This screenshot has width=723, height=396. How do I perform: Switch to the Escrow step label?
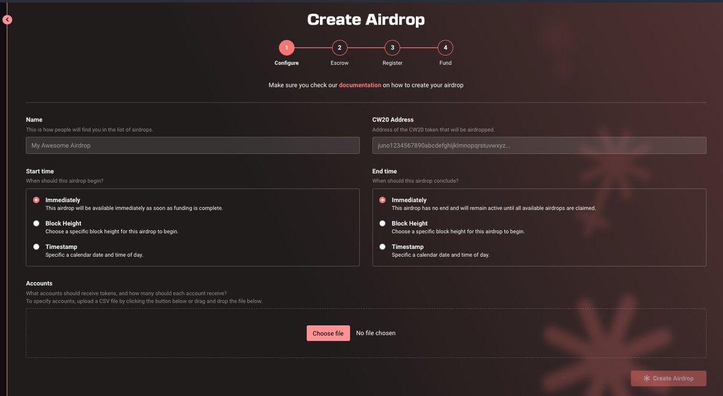tap(339, 62)
